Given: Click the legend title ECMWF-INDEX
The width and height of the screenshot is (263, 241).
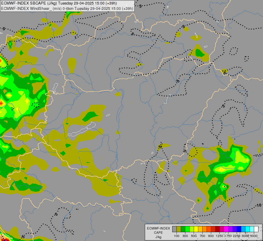Looking at the screenshot, I should click(158, 228).
